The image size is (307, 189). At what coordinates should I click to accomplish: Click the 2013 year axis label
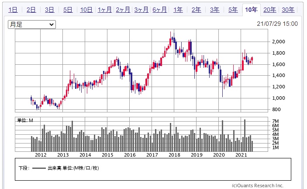pos(63,155)
